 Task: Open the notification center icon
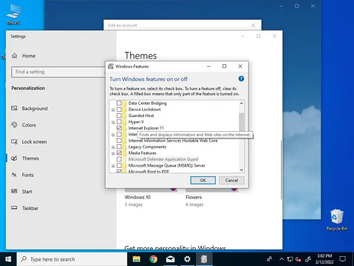(343, 259)
